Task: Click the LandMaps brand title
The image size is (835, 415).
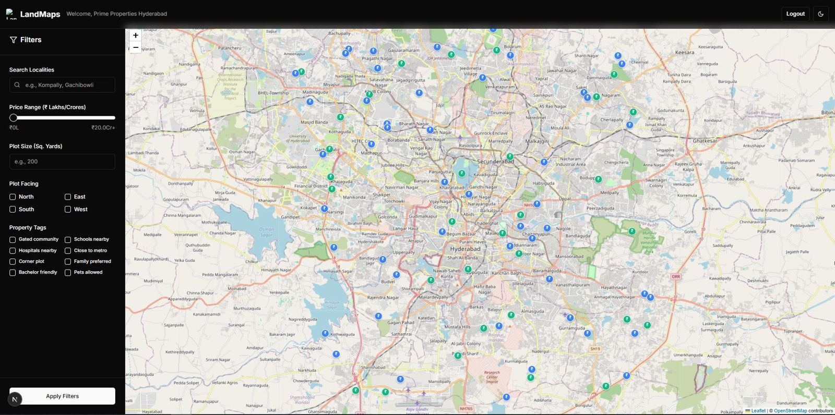Action: tap(40, 14)
